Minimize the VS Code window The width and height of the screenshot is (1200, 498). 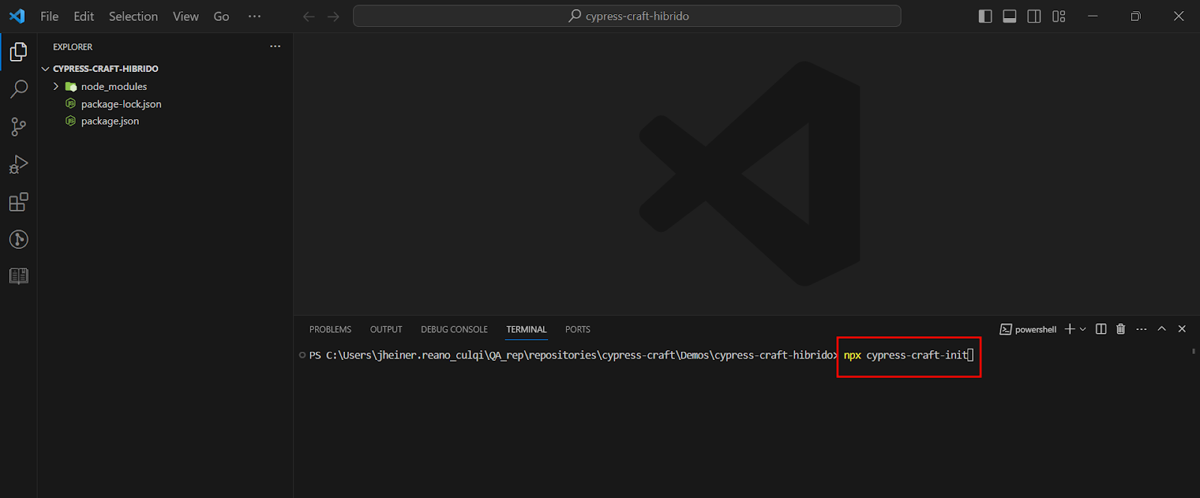[1093, 16]
